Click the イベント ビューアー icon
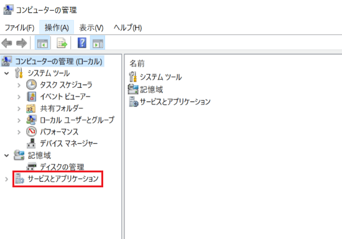Viewport: 342px width, 239px height. pyautogui.click(x=32, y=96)
